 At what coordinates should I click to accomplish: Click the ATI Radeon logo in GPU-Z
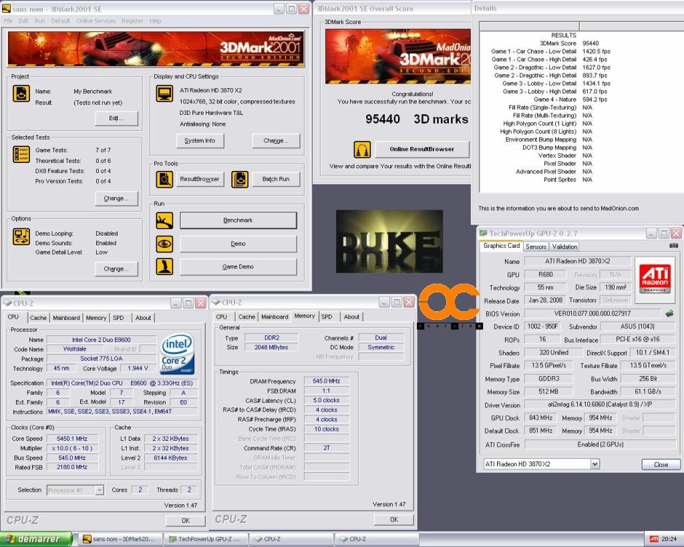click(x=655, y=280)
